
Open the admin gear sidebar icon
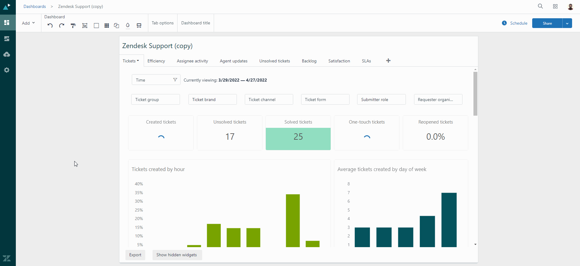pos(7,70)
